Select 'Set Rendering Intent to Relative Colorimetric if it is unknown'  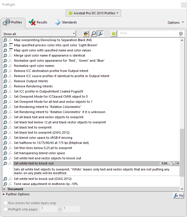tap(59, 112)
